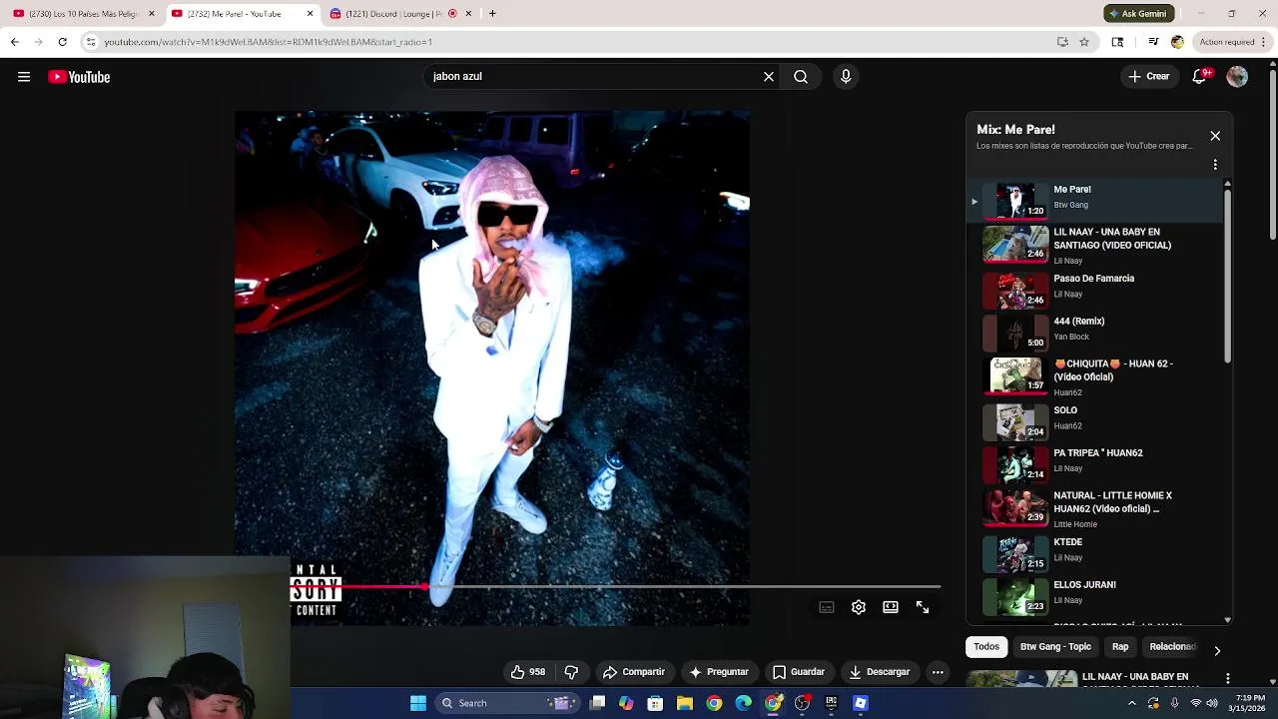Click the magnifier search button
This screenshot has width=1278, height=719.
pos(801,76)
